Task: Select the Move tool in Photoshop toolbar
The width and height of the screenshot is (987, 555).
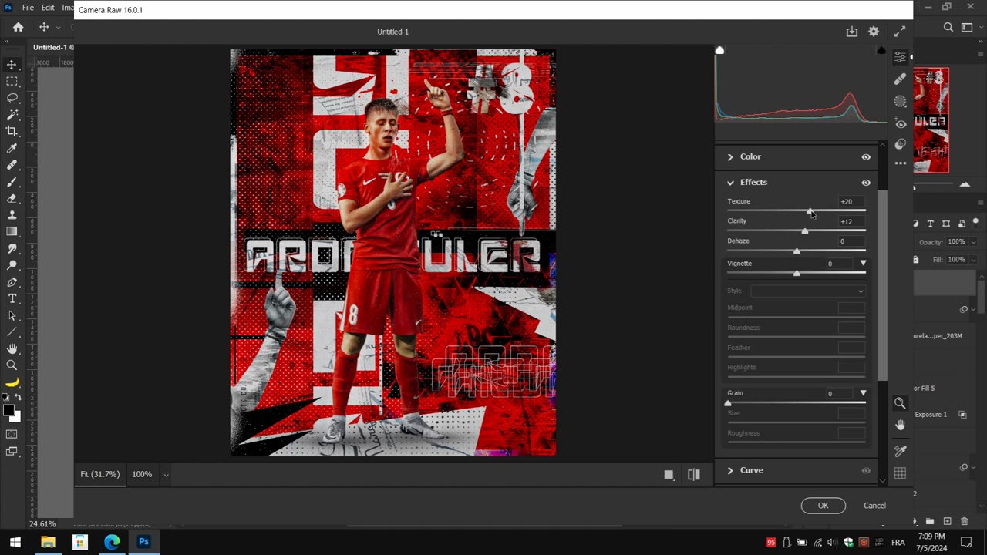Action: tap(12, 65)
